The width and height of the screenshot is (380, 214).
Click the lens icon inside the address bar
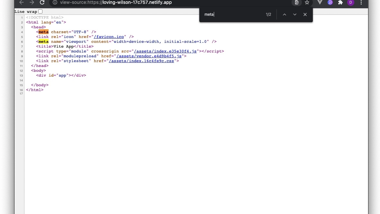[296, 3]
